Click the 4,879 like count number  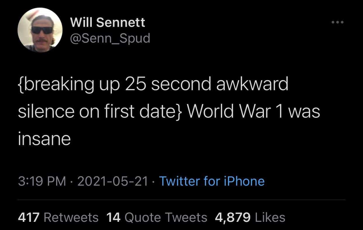(233, 217)
